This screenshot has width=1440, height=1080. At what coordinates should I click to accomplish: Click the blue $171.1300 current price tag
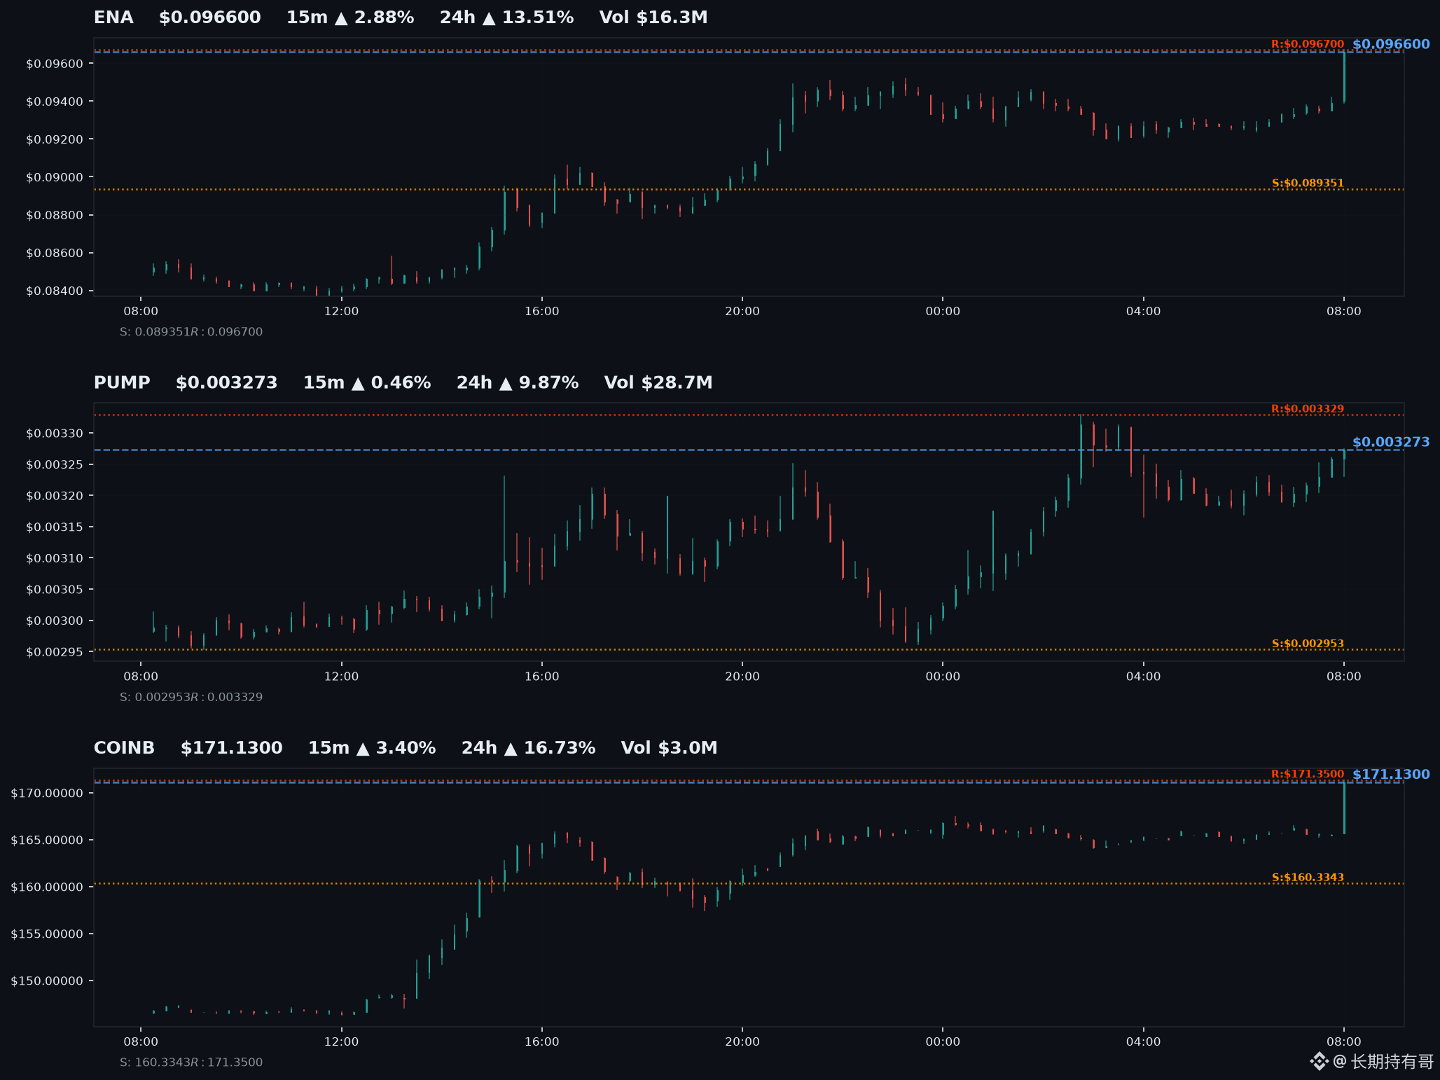[1391, 775]
